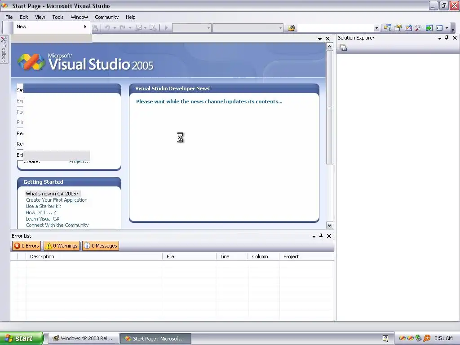The width and height of the screenshot is (460, 345).
Task: Open the Solution Platforms combo box
Action: tap(248, 28)
